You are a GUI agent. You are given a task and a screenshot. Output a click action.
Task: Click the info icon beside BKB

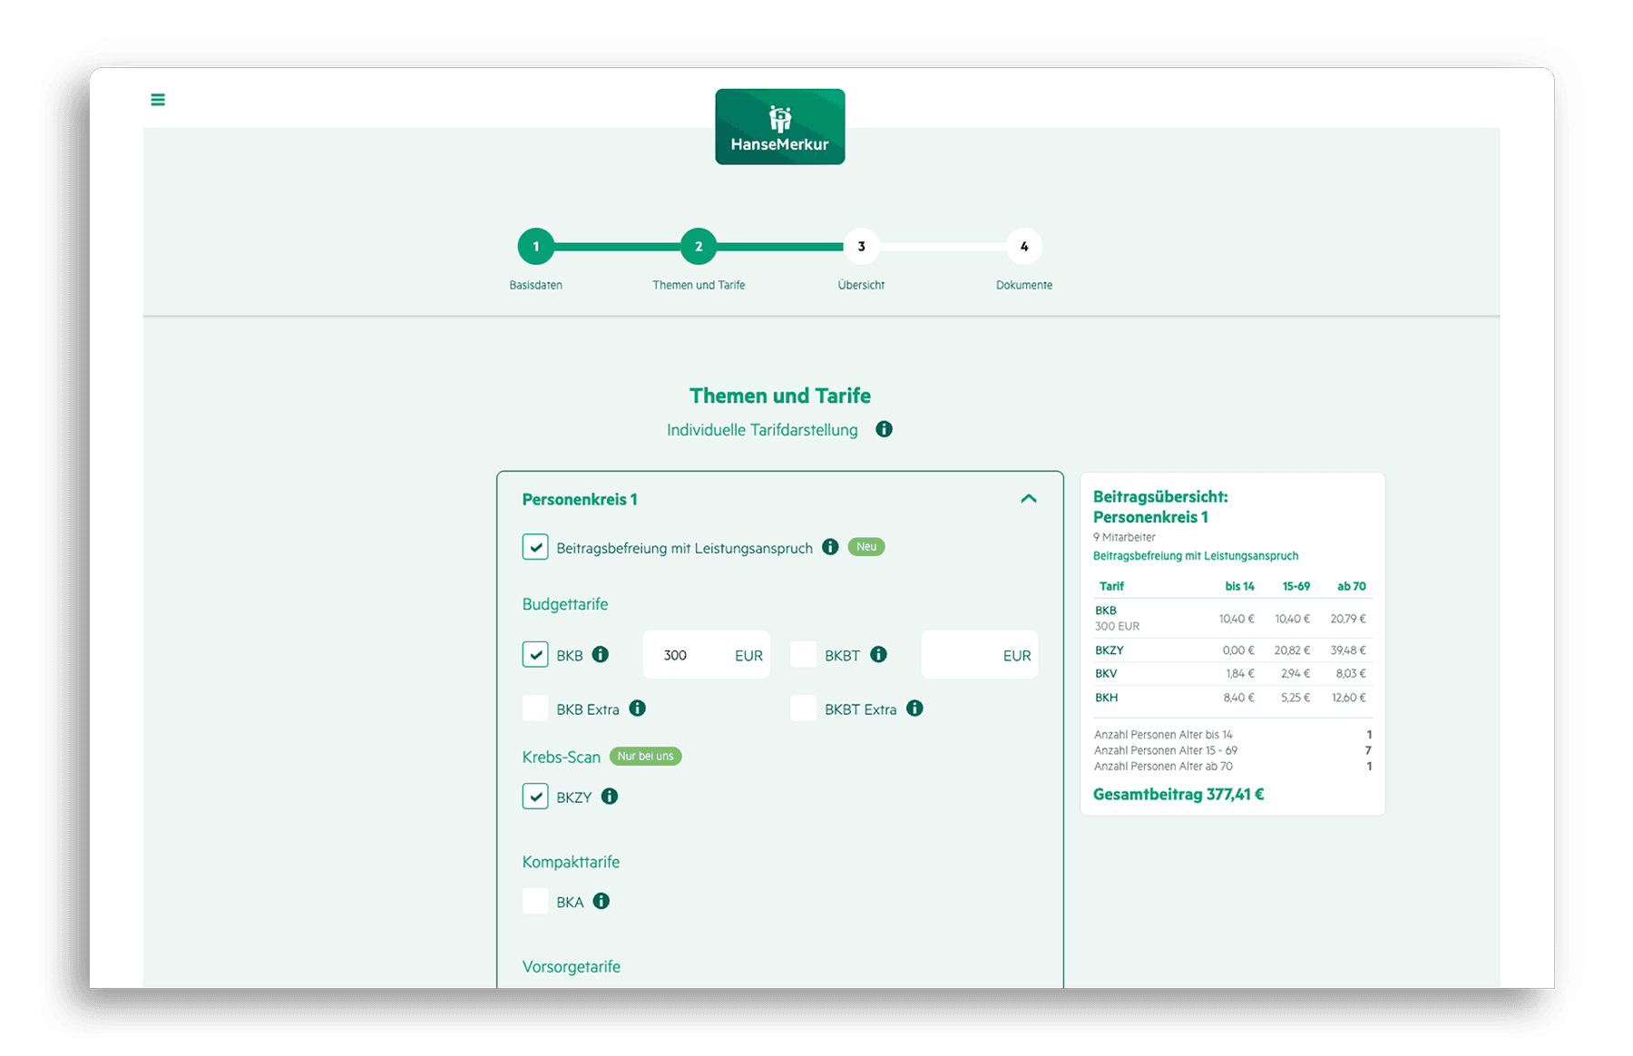coord(601,655)
